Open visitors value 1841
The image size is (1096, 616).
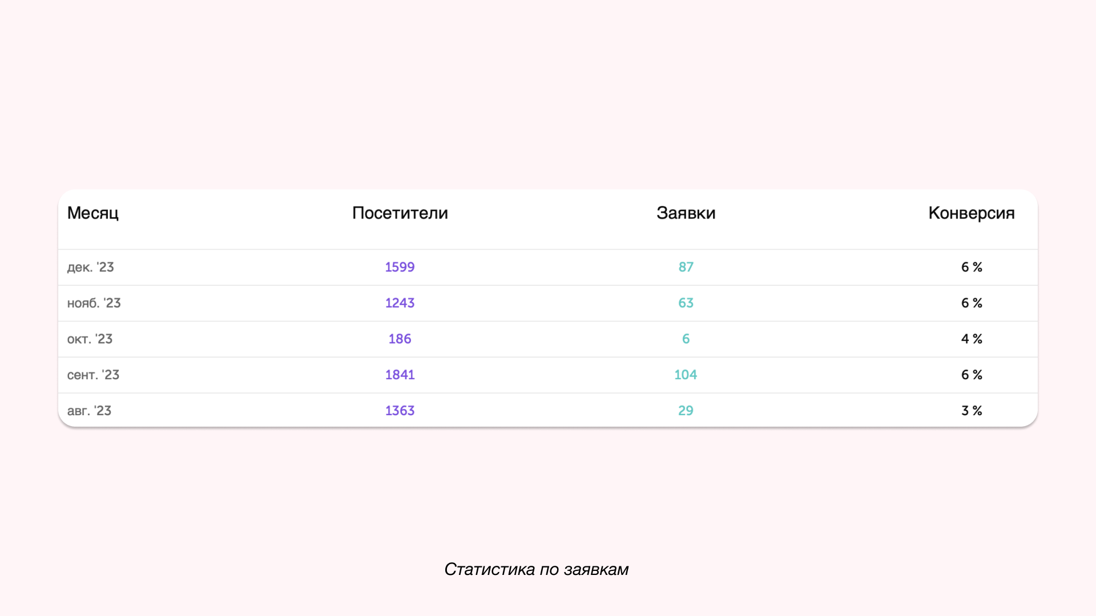tap(400, 375)
